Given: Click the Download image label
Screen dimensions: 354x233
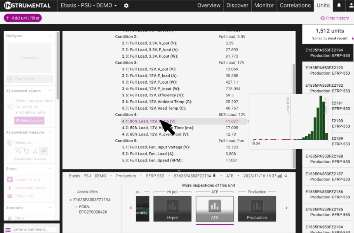Looking at the screenshot, I should 30,188.
